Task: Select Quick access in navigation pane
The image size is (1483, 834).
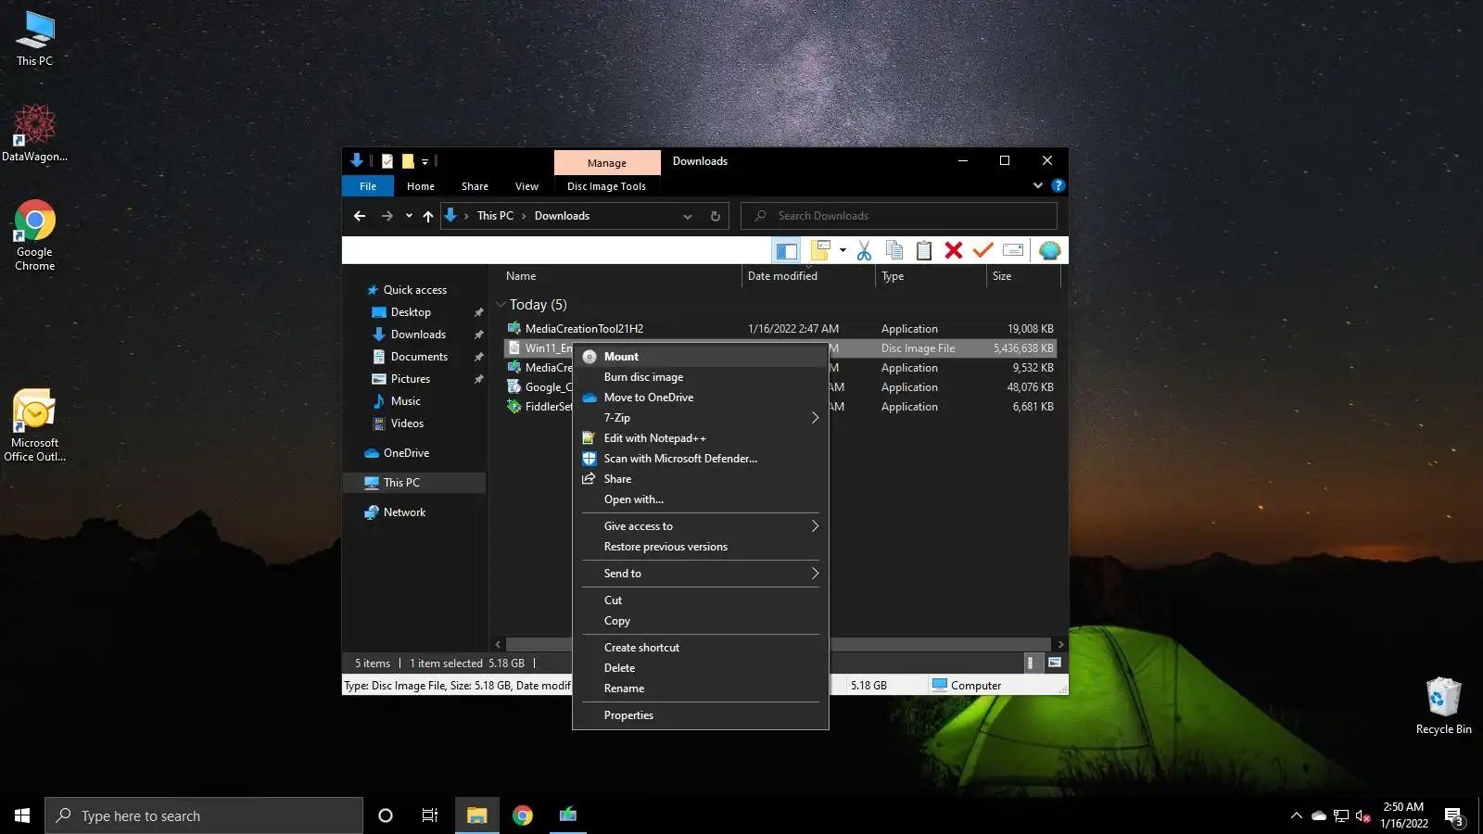Action: pyautogui.click(x=414, y=290)
